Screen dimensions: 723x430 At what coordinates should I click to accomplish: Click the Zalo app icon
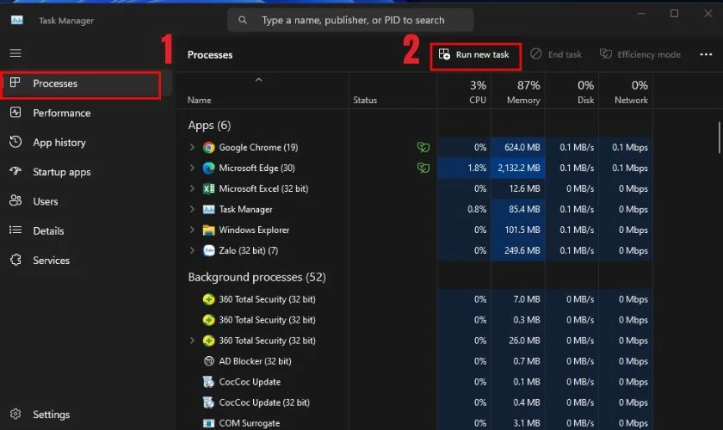pos(209,251)
